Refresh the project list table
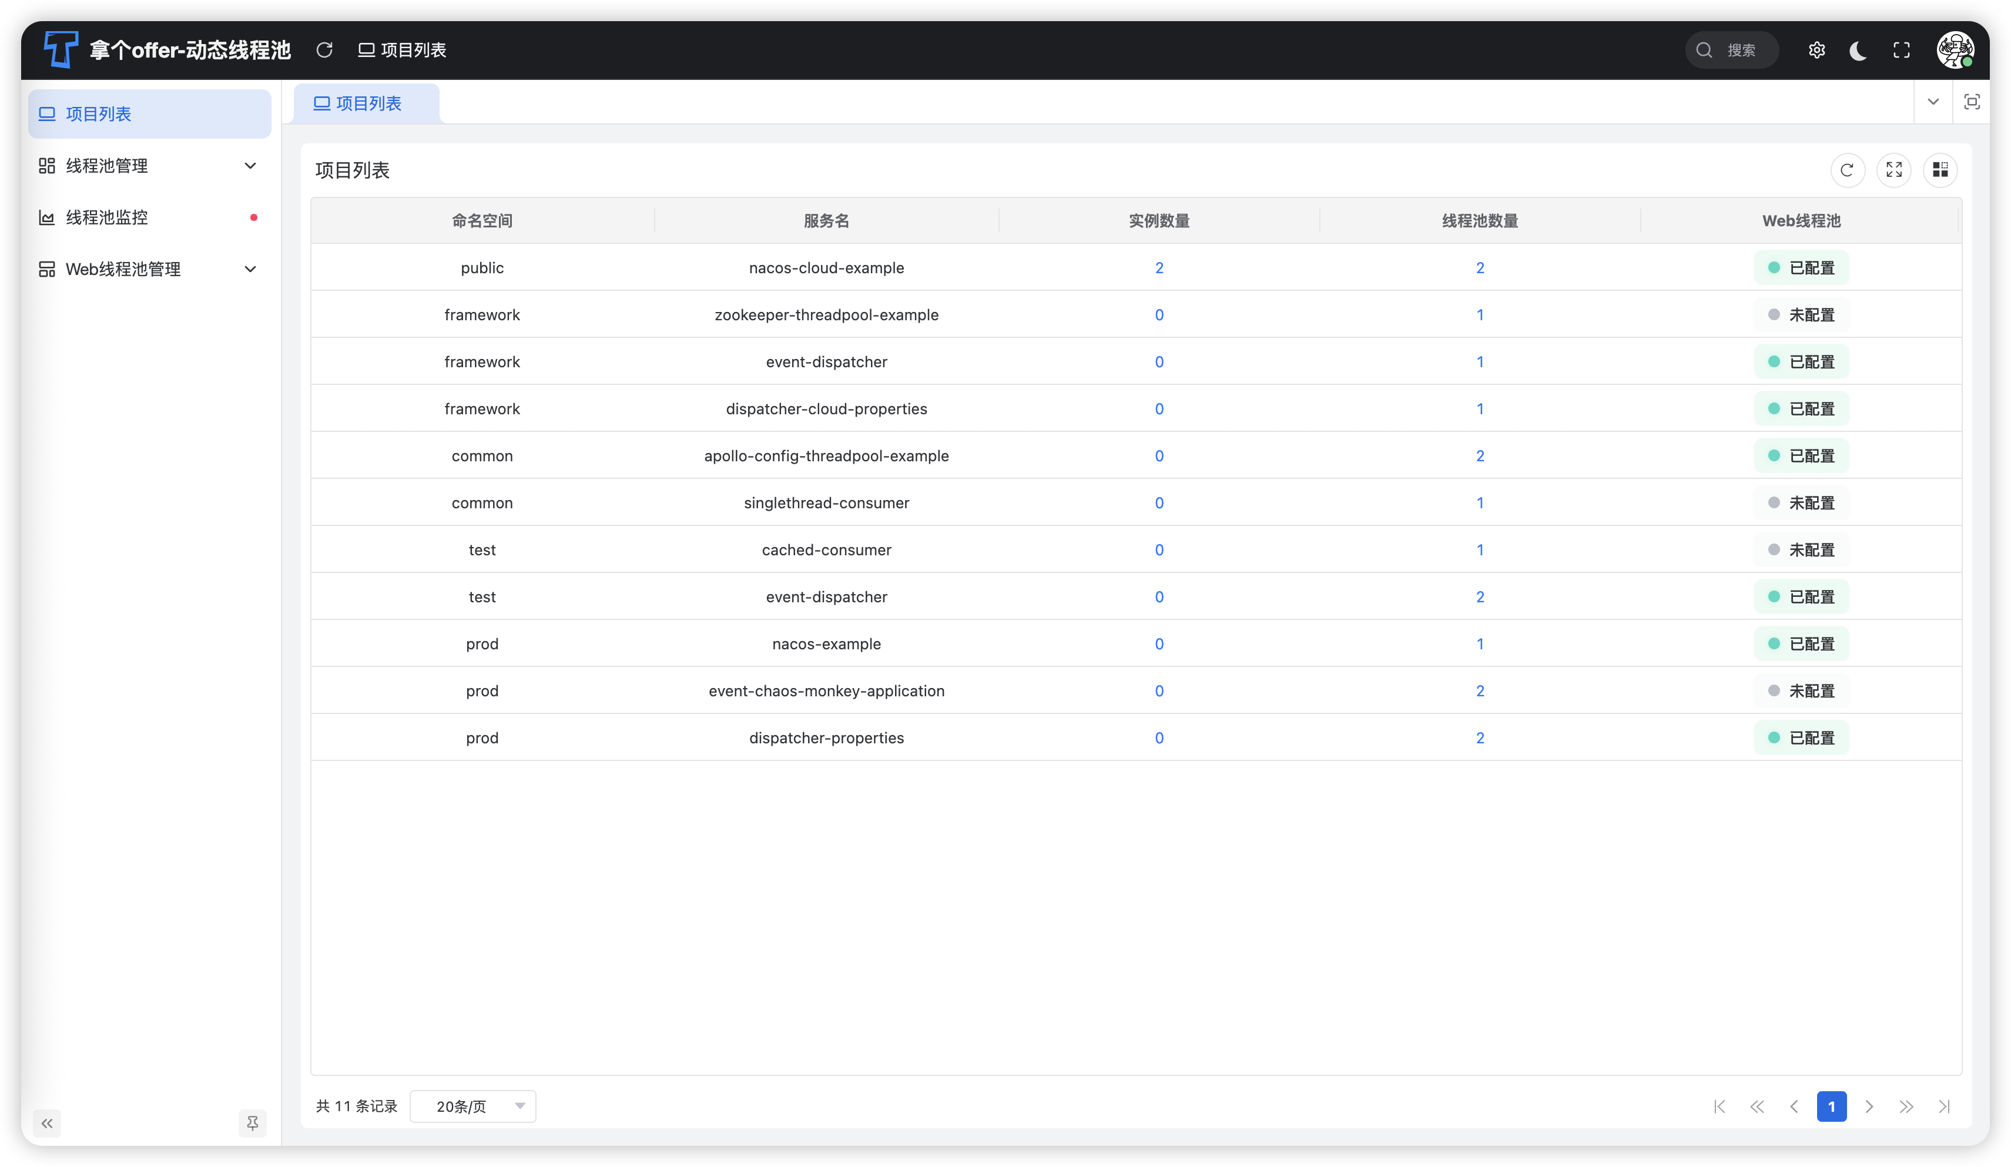The height and width of the screenshot is (1167, 2011). [1846, 170]
